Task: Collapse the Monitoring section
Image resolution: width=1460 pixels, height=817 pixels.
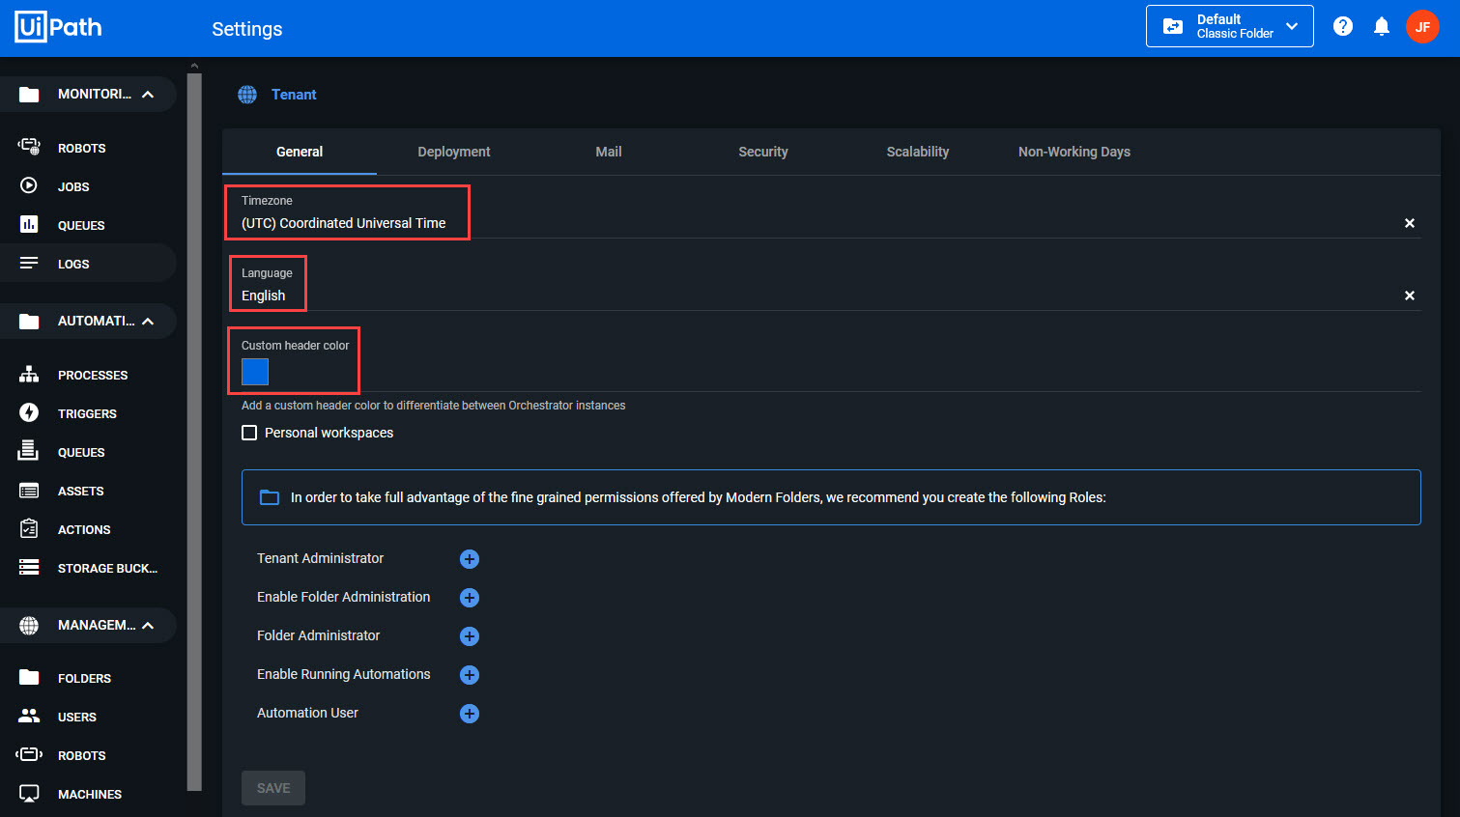Action: tap(148, 95)
